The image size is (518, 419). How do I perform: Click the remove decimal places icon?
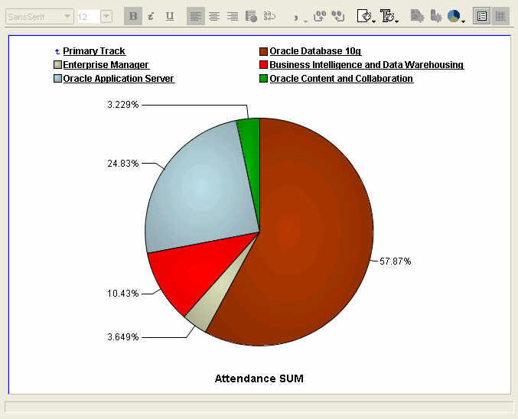[338, 16]
